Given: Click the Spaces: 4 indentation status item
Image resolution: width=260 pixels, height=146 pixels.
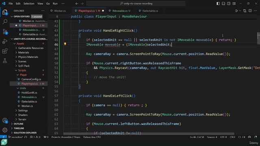Looking at the screenshot, I should [212, 137].
